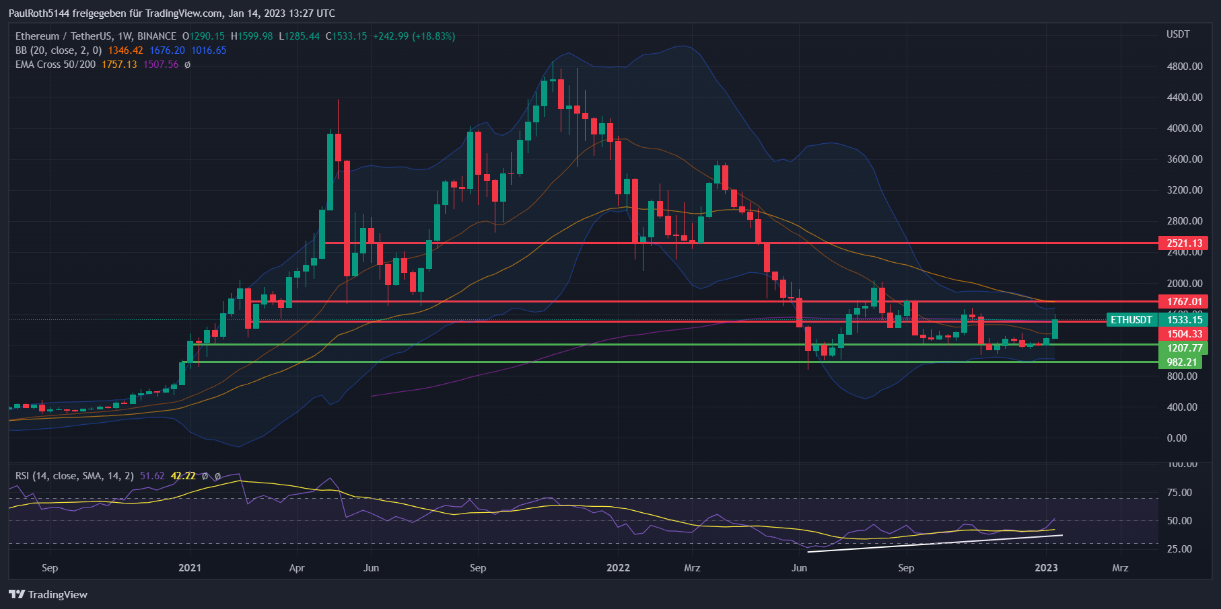1221x609 pixels.
Task: Click the 3200.00 price axis label
Action: tap(1185, 190)
